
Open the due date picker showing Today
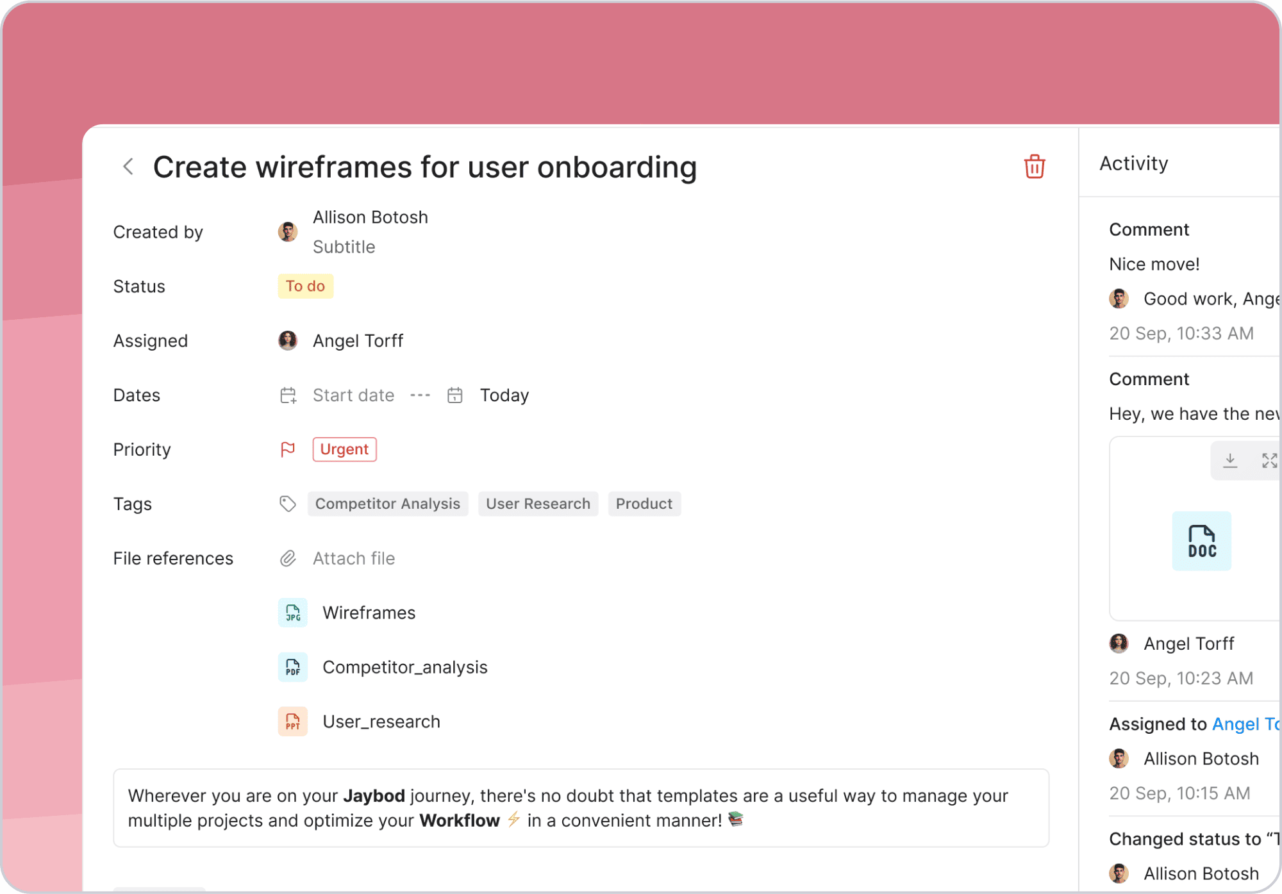click(x=504, y=395)
